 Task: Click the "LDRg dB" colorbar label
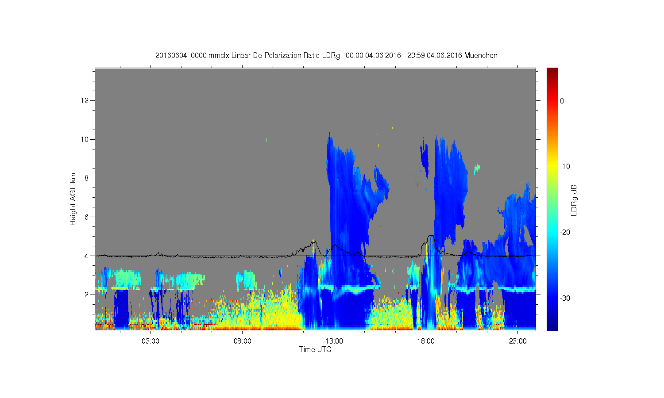574,200
